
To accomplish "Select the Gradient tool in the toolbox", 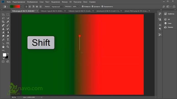I will (x=8, y=32).
